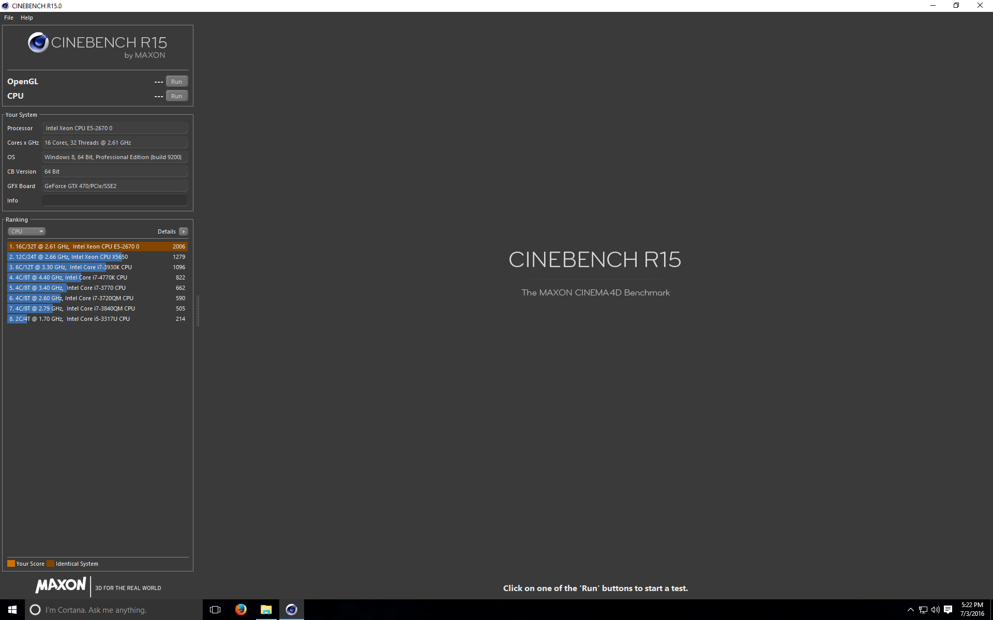Select GFX Board GeForce GTX 470 field
The image size is (993, 620).
[x=114, y=186]
